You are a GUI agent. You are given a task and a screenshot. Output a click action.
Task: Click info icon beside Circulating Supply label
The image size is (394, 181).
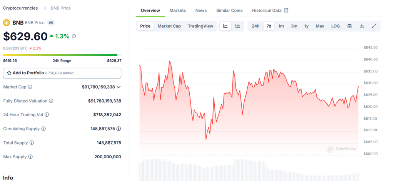[x=43, y=129]
